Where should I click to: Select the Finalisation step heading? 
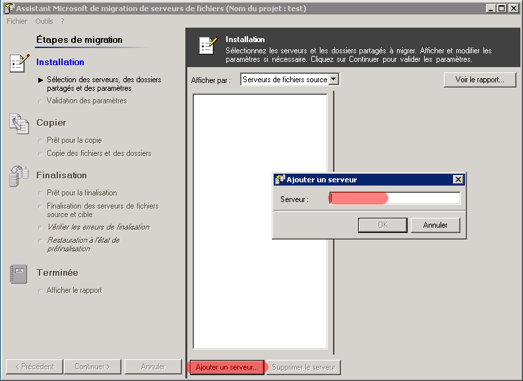click(x=62, y=175)
